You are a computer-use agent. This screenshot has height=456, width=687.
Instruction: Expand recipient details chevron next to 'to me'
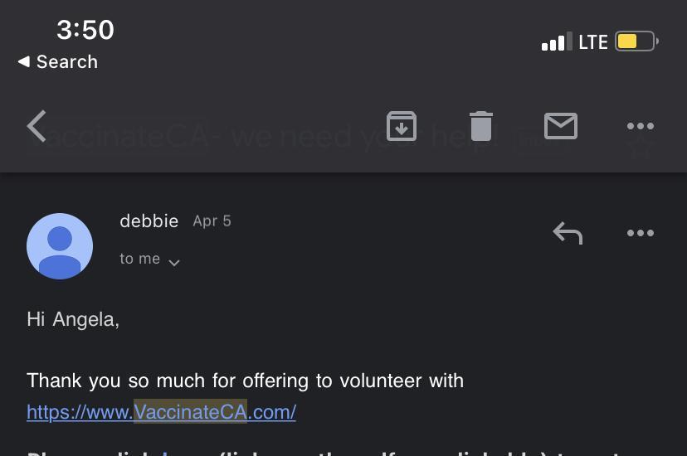tap(174, 263)
